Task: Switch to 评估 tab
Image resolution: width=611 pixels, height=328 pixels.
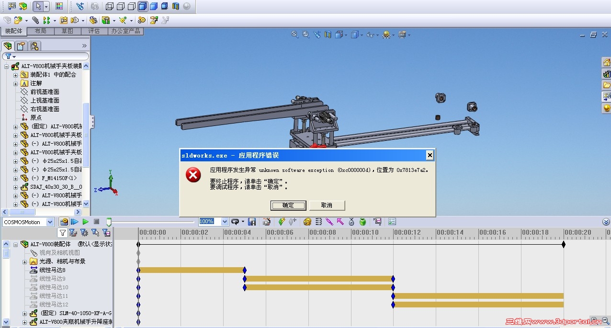Action: coord(94,31)
